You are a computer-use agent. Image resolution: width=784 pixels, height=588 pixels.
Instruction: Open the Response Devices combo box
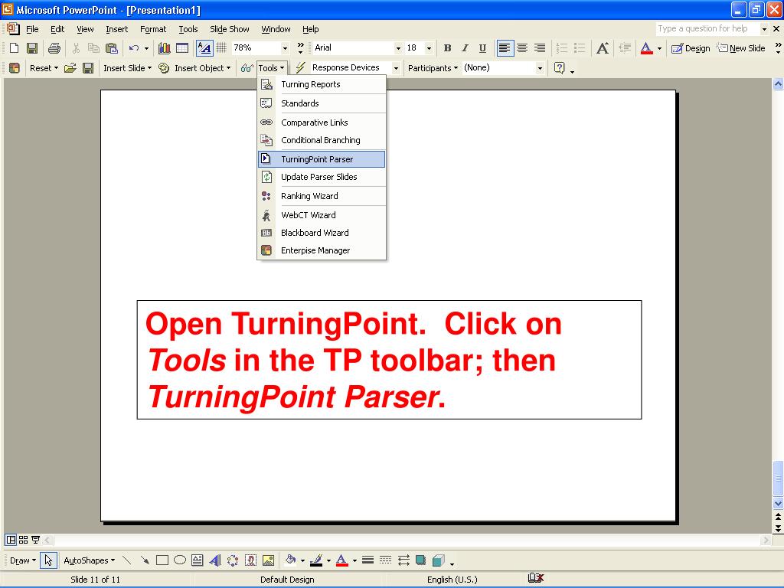(x=355, y=67)
